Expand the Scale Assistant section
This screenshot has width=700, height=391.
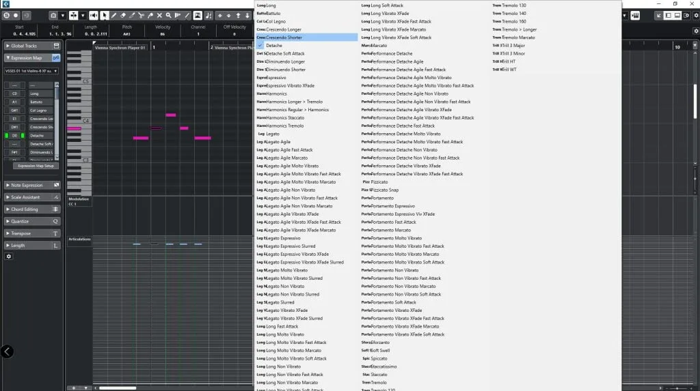tap(8, 197)
